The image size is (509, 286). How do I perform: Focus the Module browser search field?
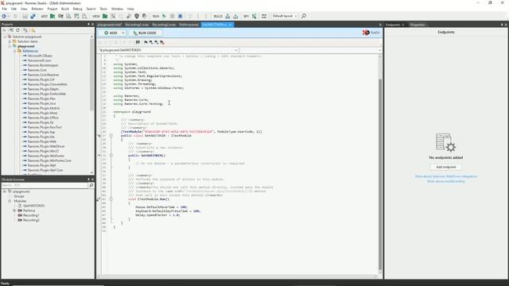[45, 185]
